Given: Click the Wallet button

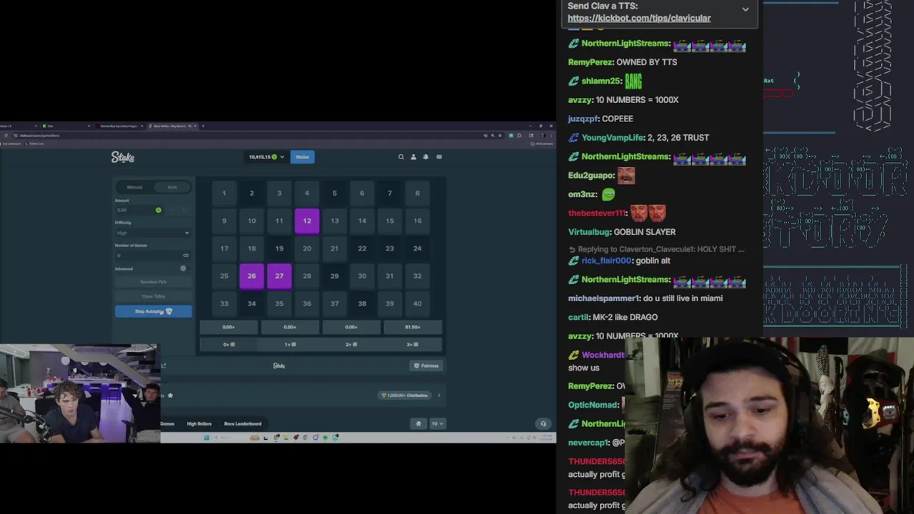Looking at the screenshot, I should pos(303,157).
